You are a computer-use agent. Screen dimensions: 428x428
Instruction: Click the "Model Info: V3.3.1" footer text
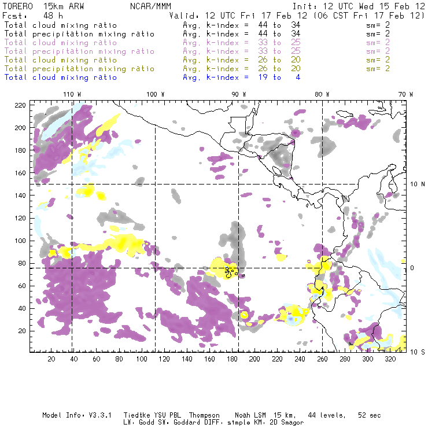point(77,415)
